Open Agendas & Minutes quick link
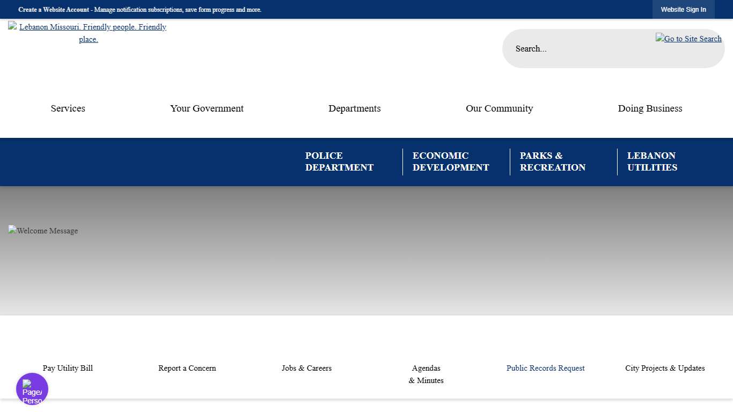The width and height of the screenshot is (733, 412). click(426, 374)
